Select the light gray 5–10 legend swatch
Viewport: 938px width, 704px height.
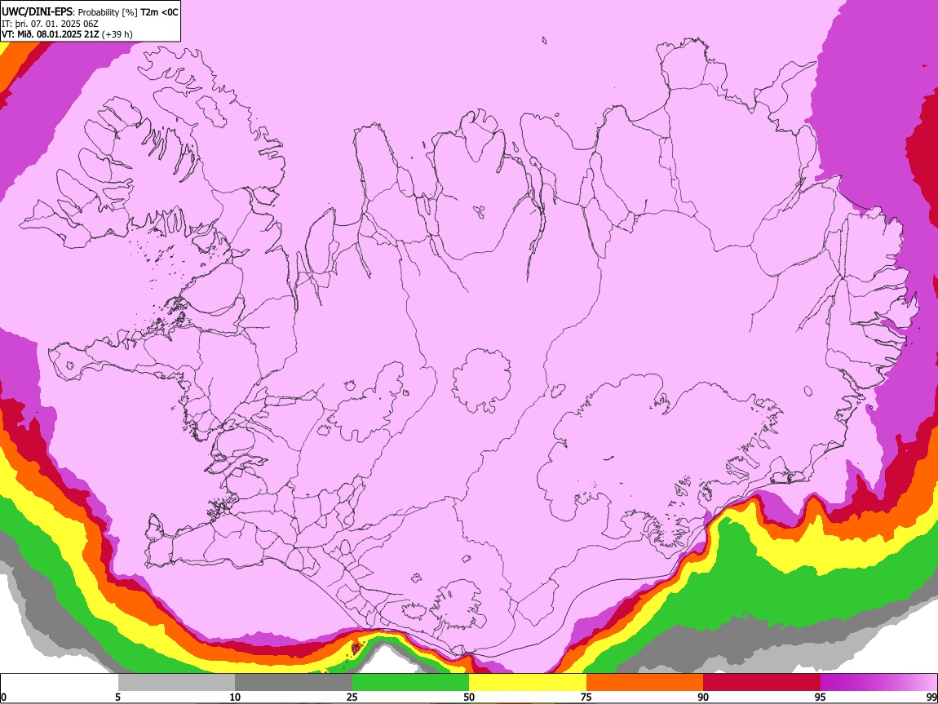[x=176, y=683]
